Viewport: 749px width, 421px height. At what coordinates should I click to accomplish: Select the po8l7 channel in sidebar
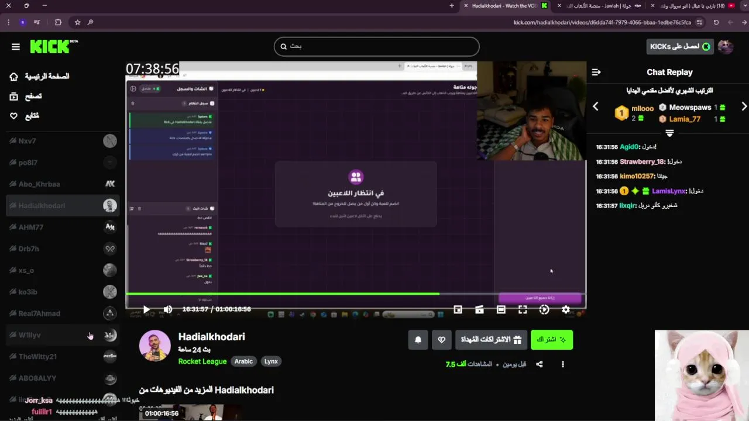tap(62, 163)
